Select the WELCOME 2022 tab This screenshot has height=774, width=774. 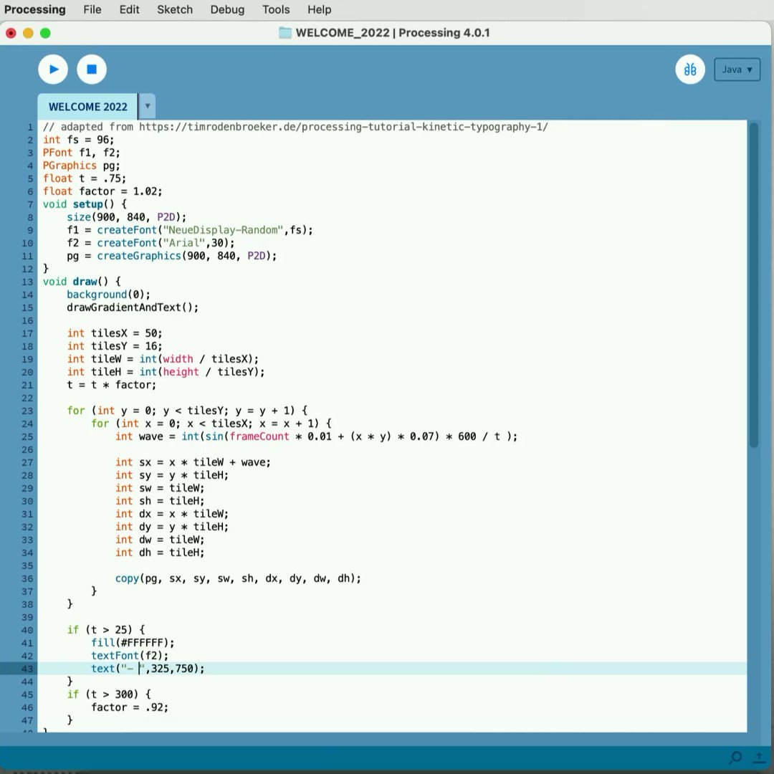(88, 107)
